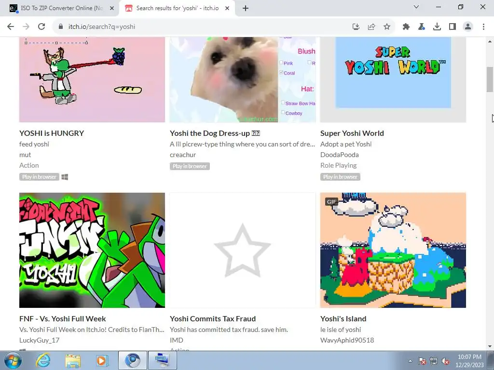The height and width of the screenshot is (370, 494).
Task: Visit author creachur's profile
Action: coord(183,155)
